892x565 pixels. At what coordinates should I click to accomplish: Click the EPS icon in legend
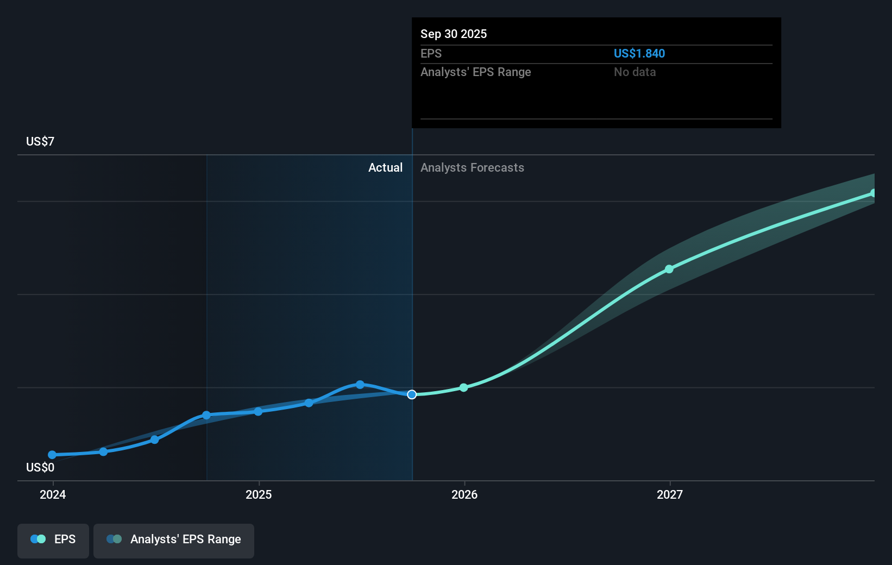point(38,539)
